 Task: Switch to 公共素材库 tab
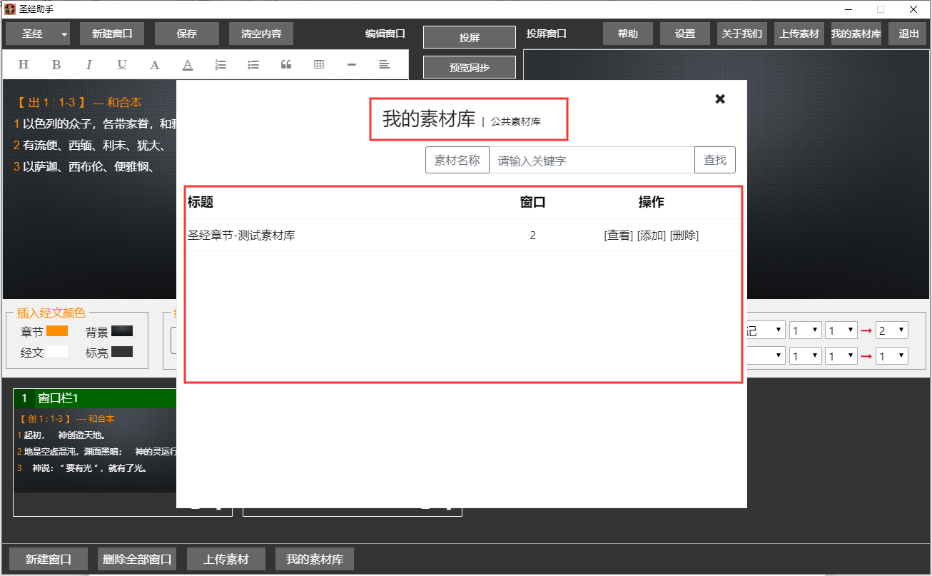[515, 121]
